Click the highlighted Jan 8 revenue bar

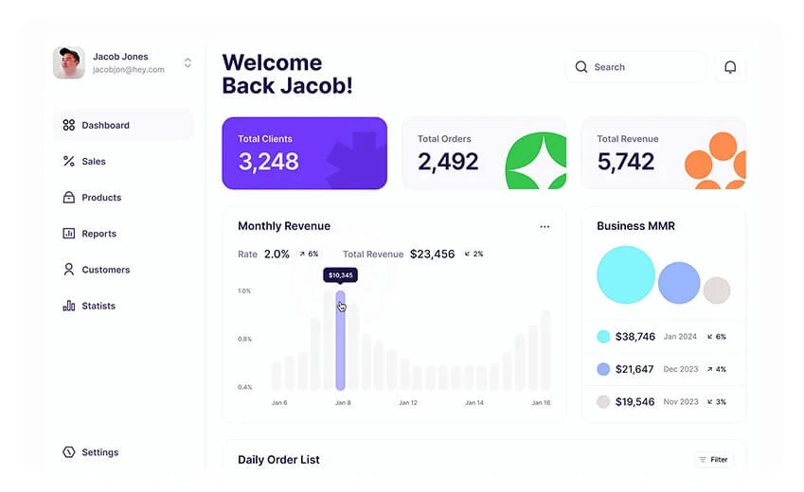click(341, 341)
